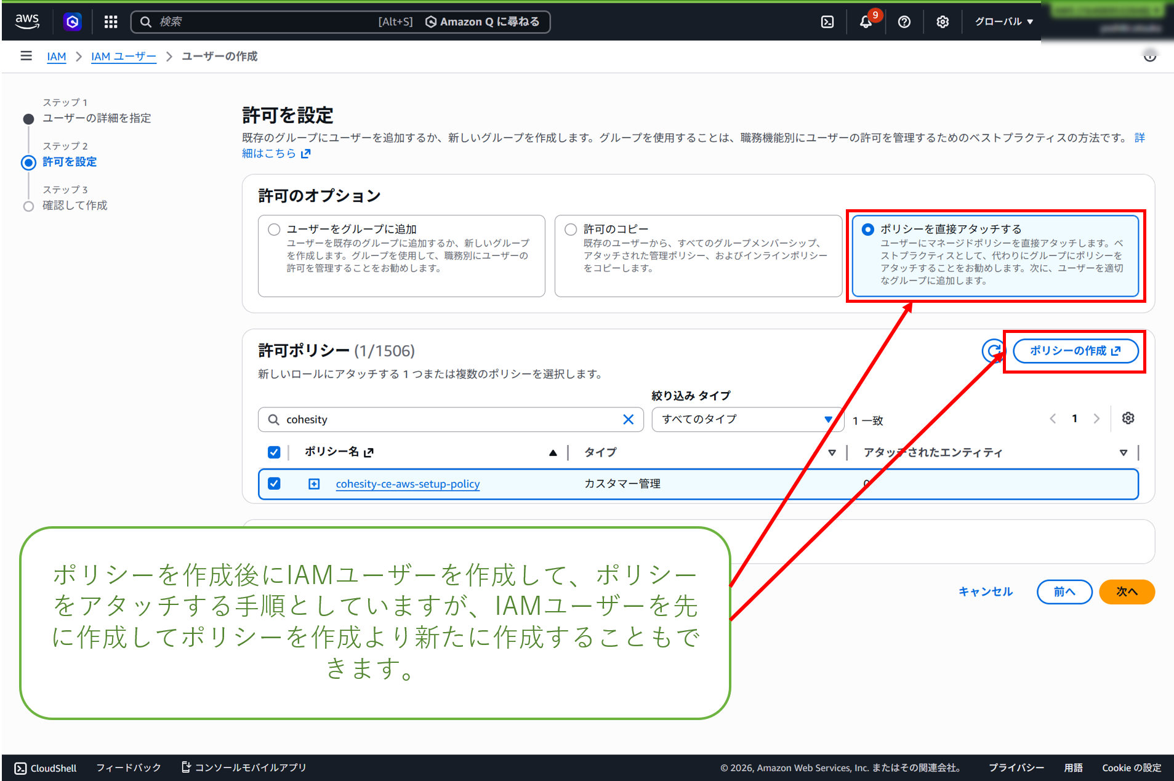Expand the グローバル region dropdown
Screen dimensions: 1174x781
pyautogui.click(x=1003, y=22)
